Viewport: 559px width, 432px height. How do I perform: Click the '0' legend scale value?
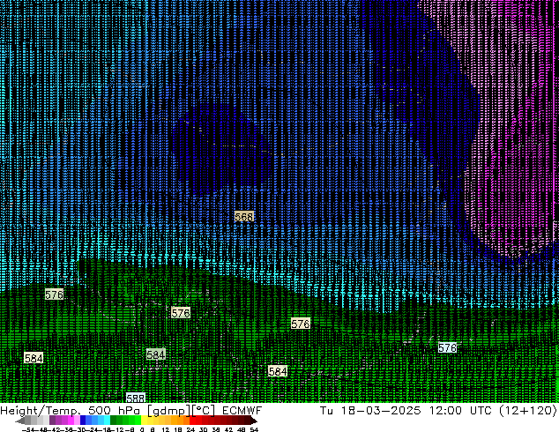142,429
